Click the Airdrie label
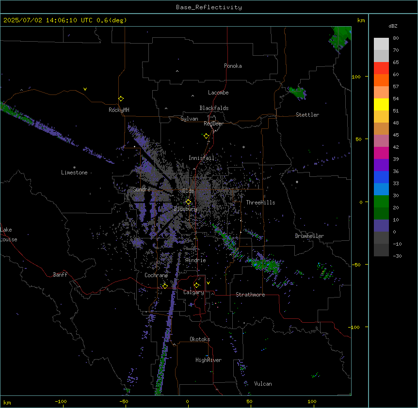This screenshot has height=408, width=418. pyautogui.click(x=196, y=260)
